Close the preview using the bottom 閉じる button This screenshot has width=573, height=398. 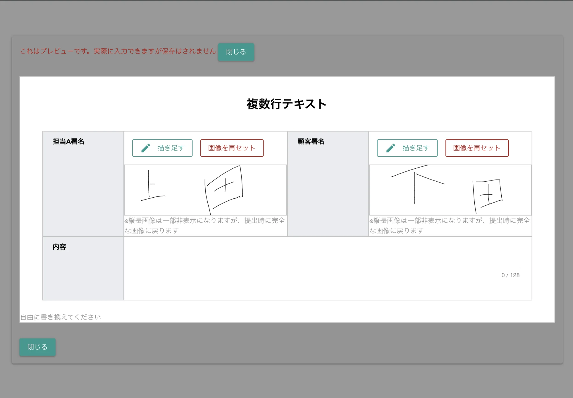37,347
